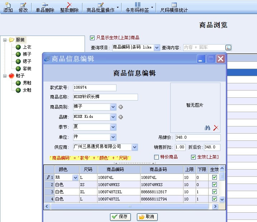Click the splitter grip above the grid

[135, 163]
